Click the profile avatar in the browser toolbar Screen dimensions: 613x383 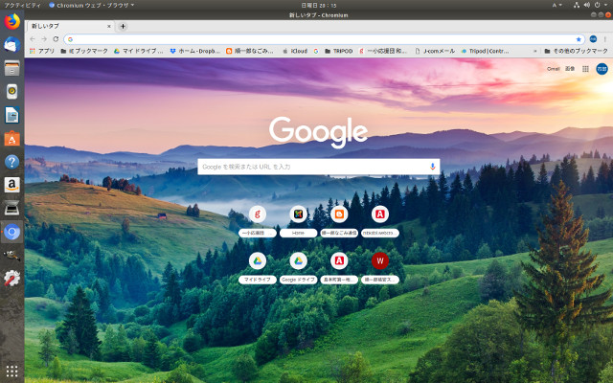(593, 39)
